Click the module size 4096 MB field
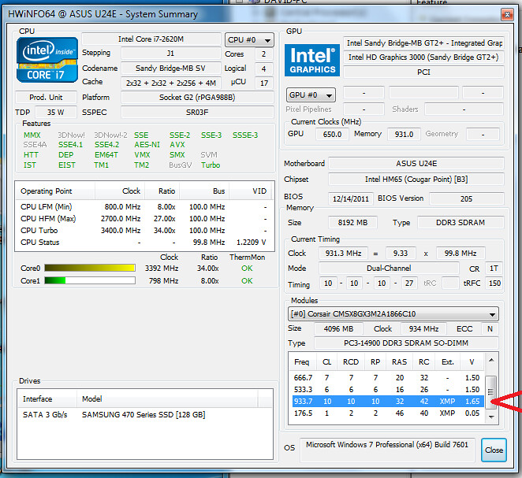522x478 pixels. (338, 328)
